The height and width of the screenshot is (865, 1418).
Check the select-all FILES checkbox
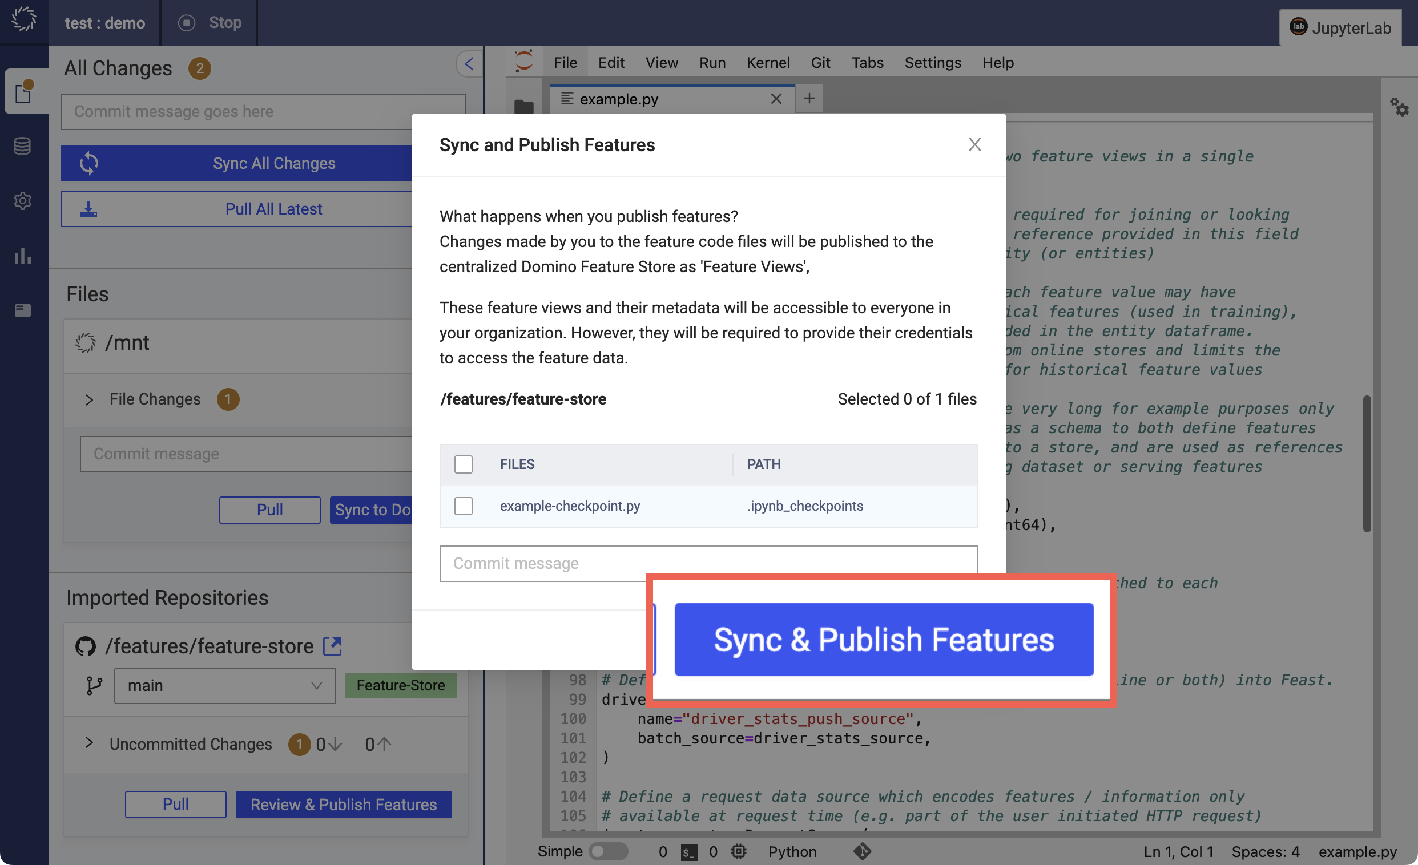pos(464,464)
